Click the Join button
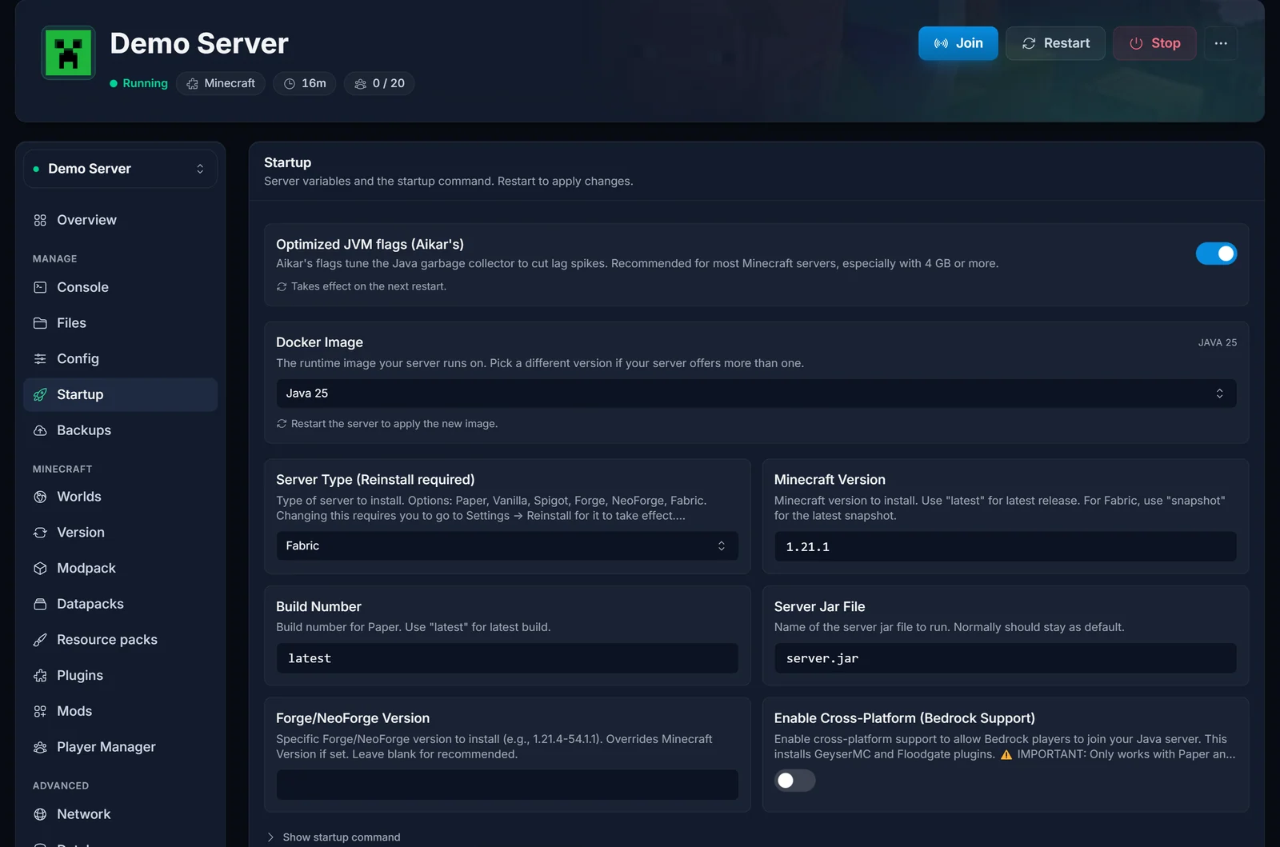 (x=958, y=43)
